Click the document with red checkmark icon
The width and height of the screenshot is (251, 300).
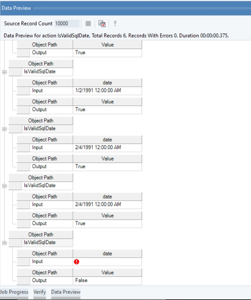point(101,23)
